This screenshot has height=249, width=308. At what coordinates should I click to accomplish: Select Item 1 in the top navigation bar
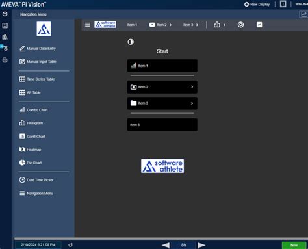(132, 25)
